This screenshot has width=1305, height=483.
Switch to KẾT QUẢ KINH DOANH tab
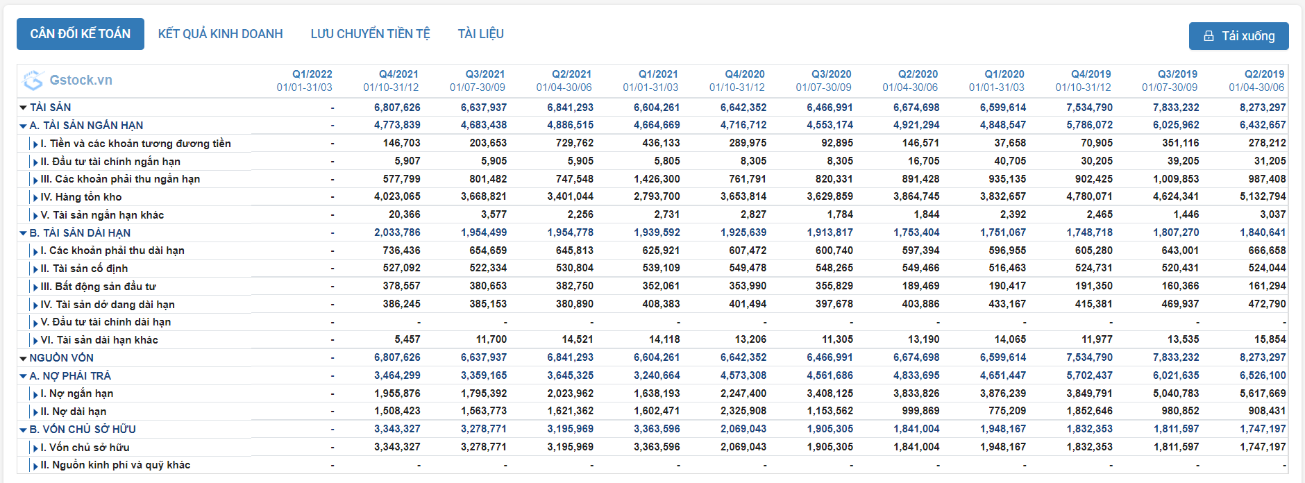(220, 34)
